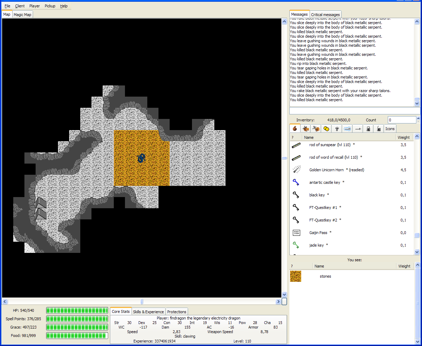Viewport: 422px width, 346px height.
Task: Select the 'jade key' item name
Action: [317, 245]
